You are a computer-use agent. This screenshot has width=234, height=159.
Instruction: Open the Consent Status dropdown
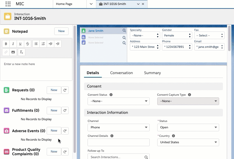point(118,101)
